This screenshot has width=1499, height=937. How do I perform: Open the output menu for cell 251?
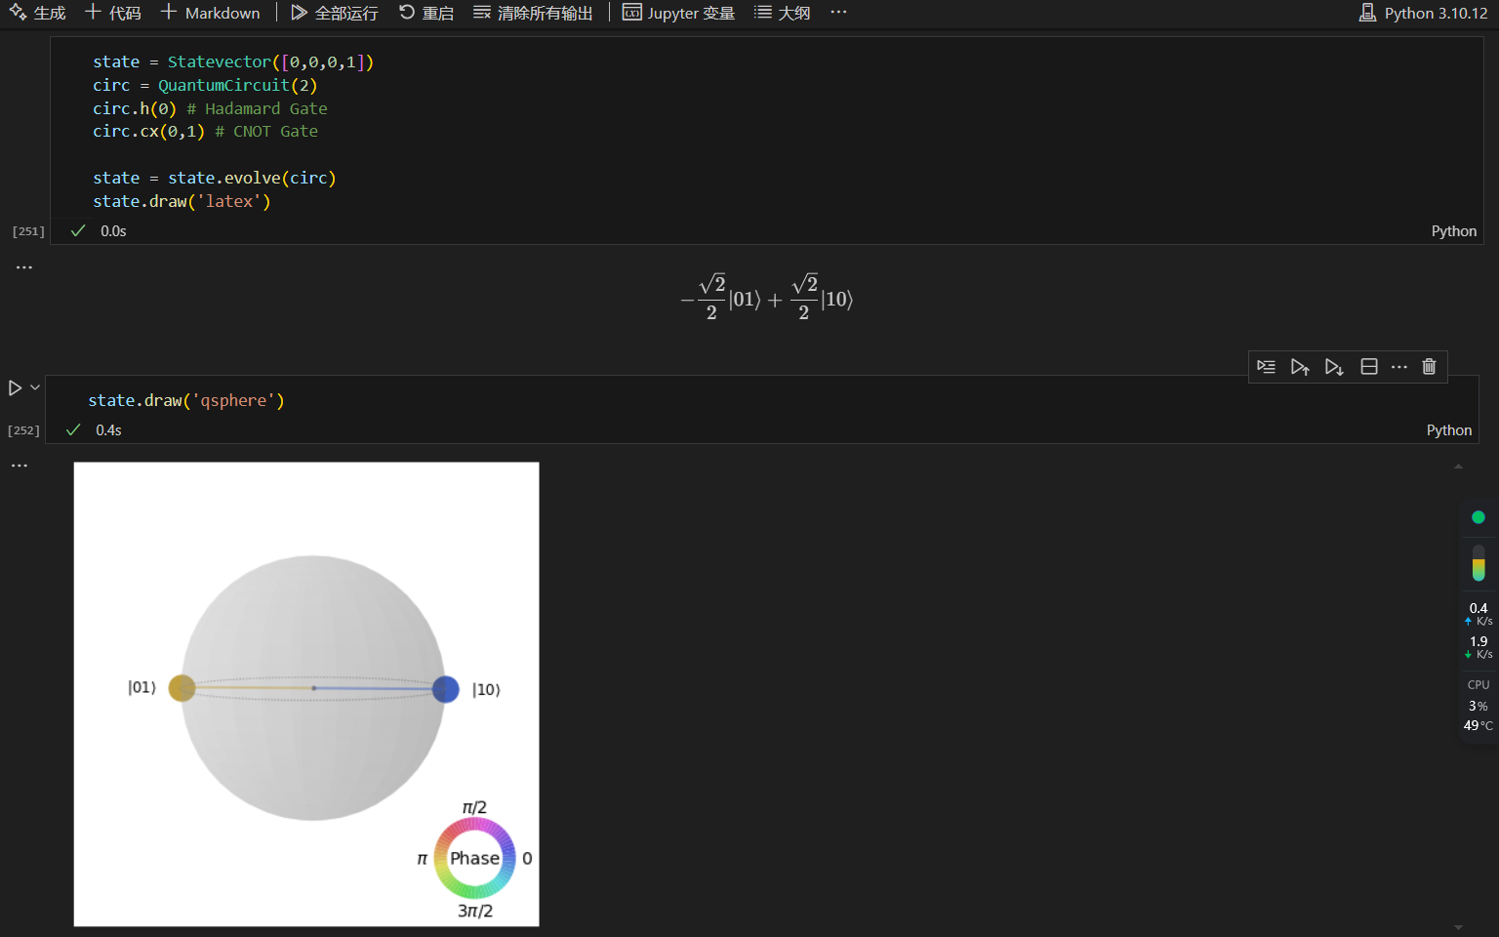24,266
